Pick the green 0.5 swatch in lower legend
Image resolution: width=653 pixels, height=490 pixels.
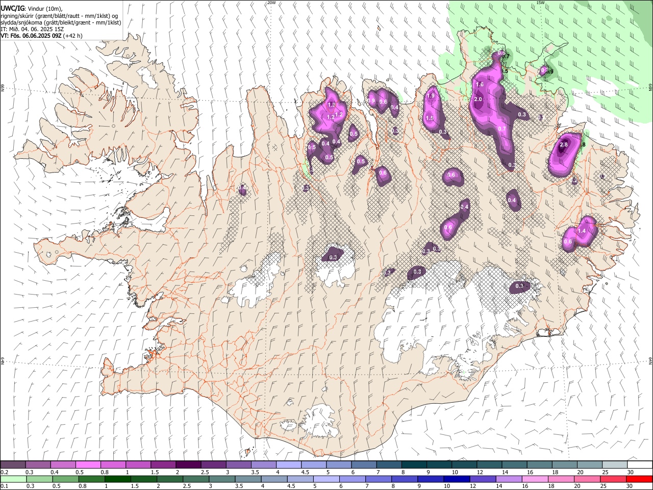click(x=66, y=479)
